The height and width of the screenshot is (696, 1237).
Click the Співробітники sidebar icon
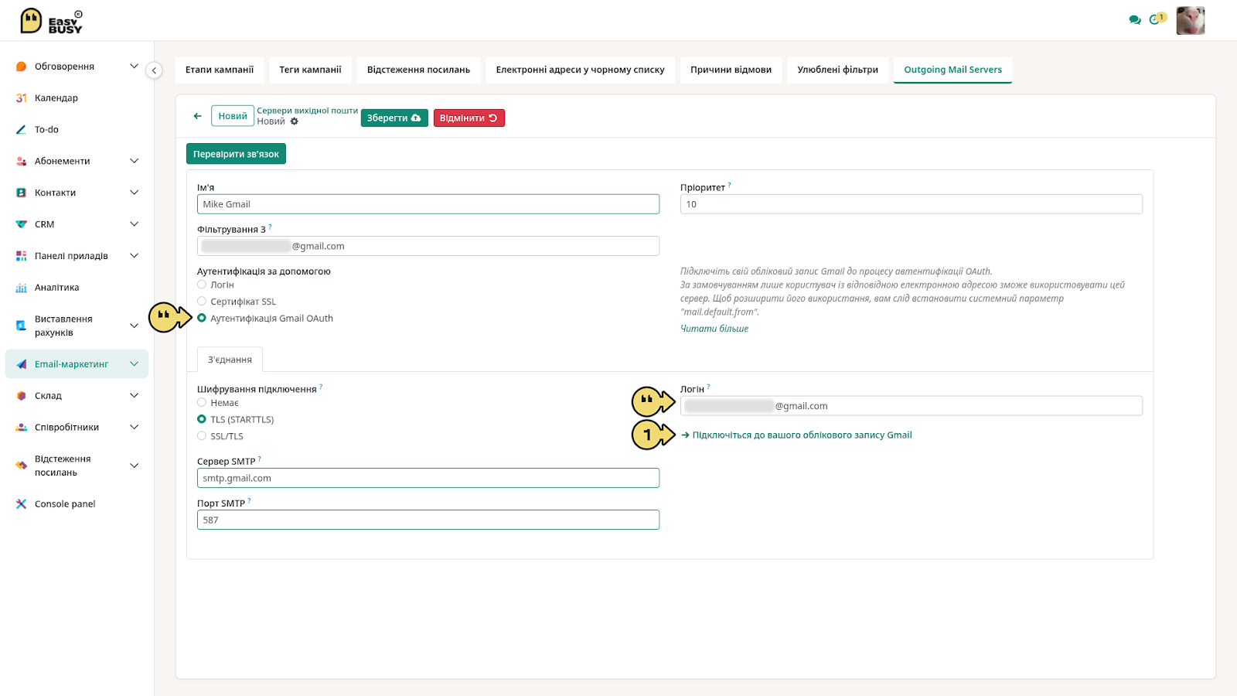pos(22,428)
